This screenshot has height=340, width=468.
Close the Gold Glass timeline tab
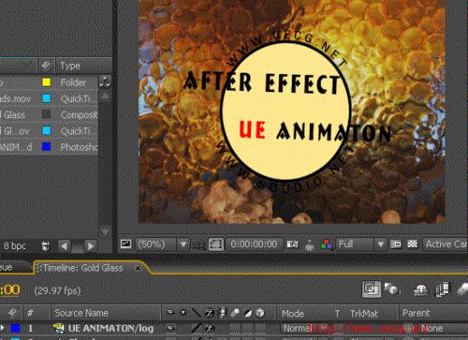pos(138,268)
